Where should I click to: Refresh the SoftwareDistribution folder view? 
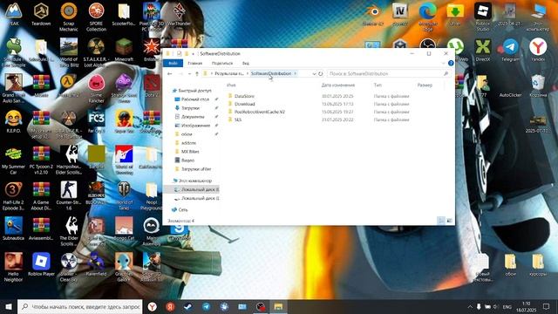[x=320, y=73]
